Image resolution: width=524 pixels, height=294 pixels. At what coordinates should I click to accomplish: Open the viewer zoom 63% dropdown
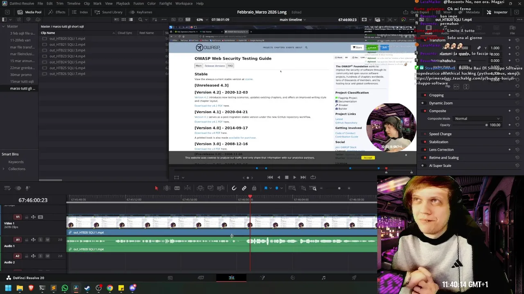pos(202,20)
